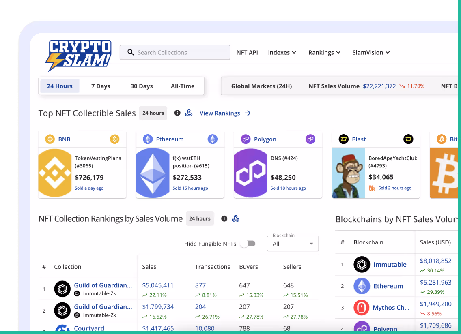Expand the Indexes menu

282,52
